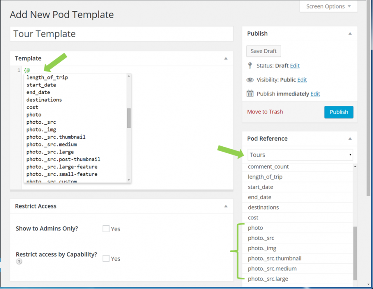Click the autocomplete list scrollbar thumb
Screen dimensions: 373x289
(129, 118)
